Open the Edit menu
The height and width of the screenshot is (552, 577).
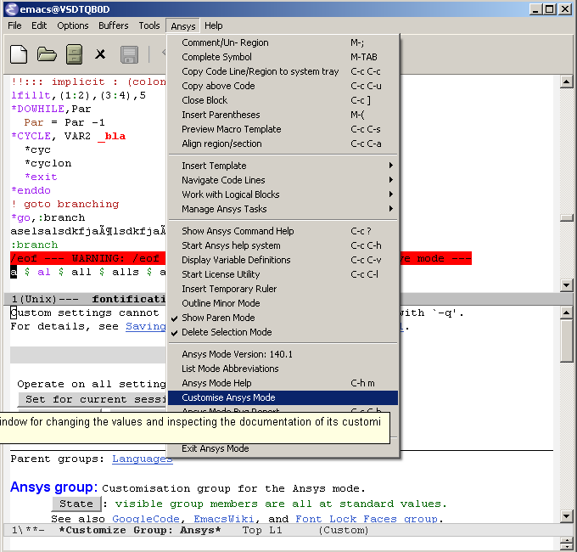[39, 25]
